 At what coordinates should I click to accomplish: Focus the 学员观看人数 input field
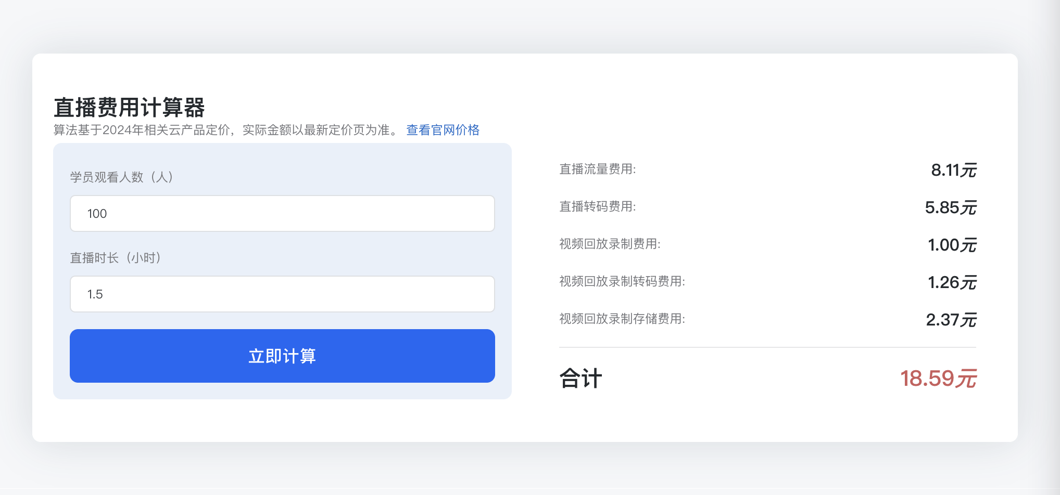coord(282,214)
